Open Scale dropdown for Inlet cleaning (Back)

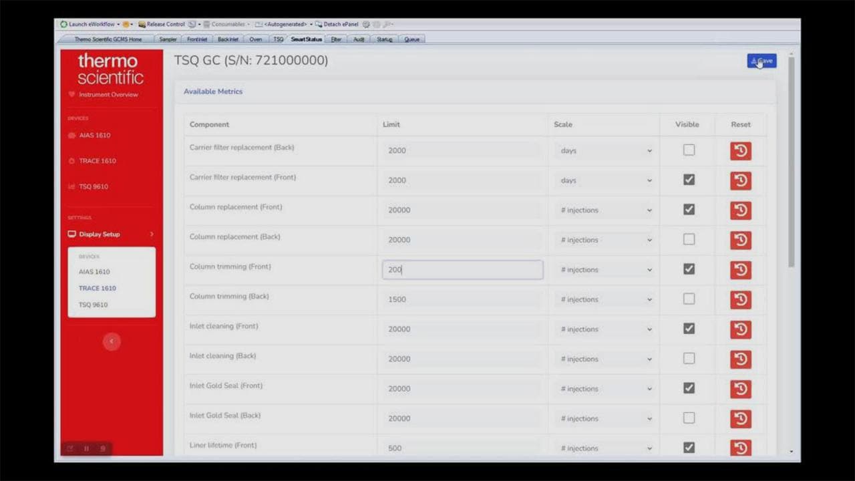coord(605,359)
